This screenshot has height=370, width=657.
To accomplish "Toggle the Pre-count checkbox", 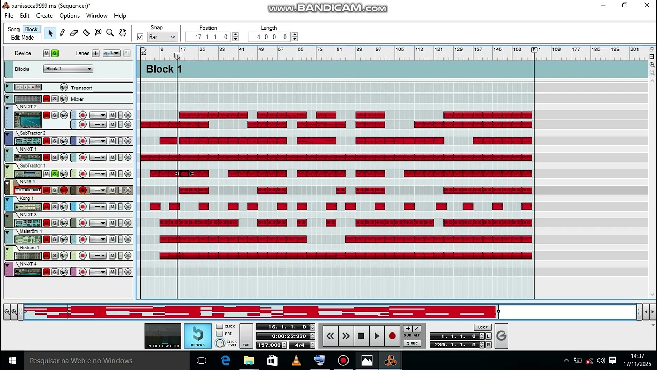I will [219, 334].
